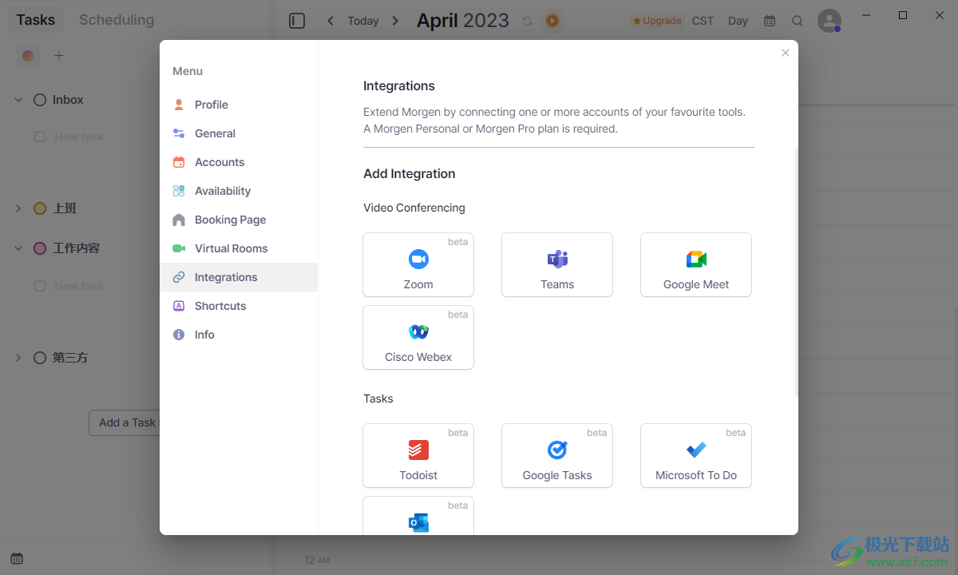Click the New task field under 工作内容

[x=79, y=286]
